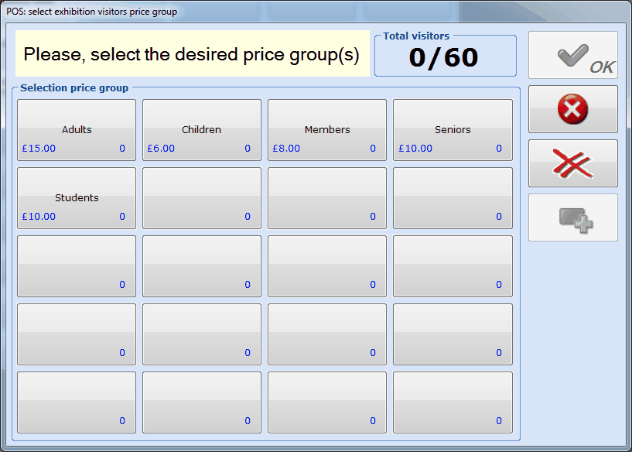Click the yellow instruction banner text
This screenshot has height=452, width=632.
(x=192, y=54)
